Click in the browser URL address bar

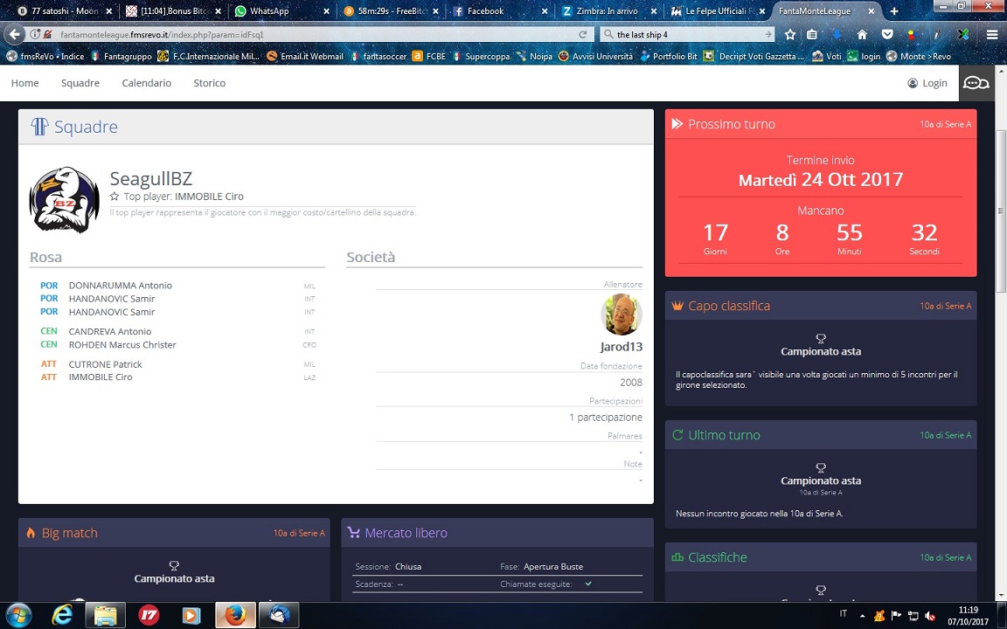[x=306, y=35]
